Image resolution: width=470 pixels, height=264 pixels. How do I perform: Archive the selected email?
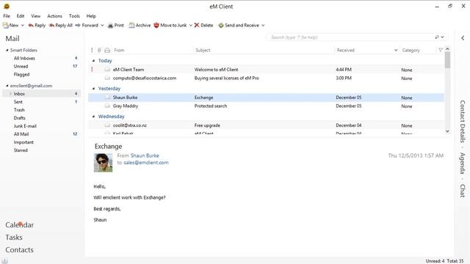click(140, 26)
